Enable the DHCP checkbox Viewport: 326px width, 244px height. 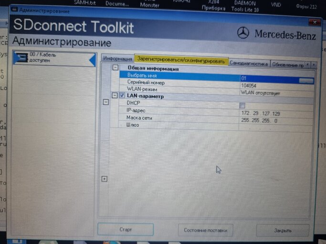tap(242, 106)
